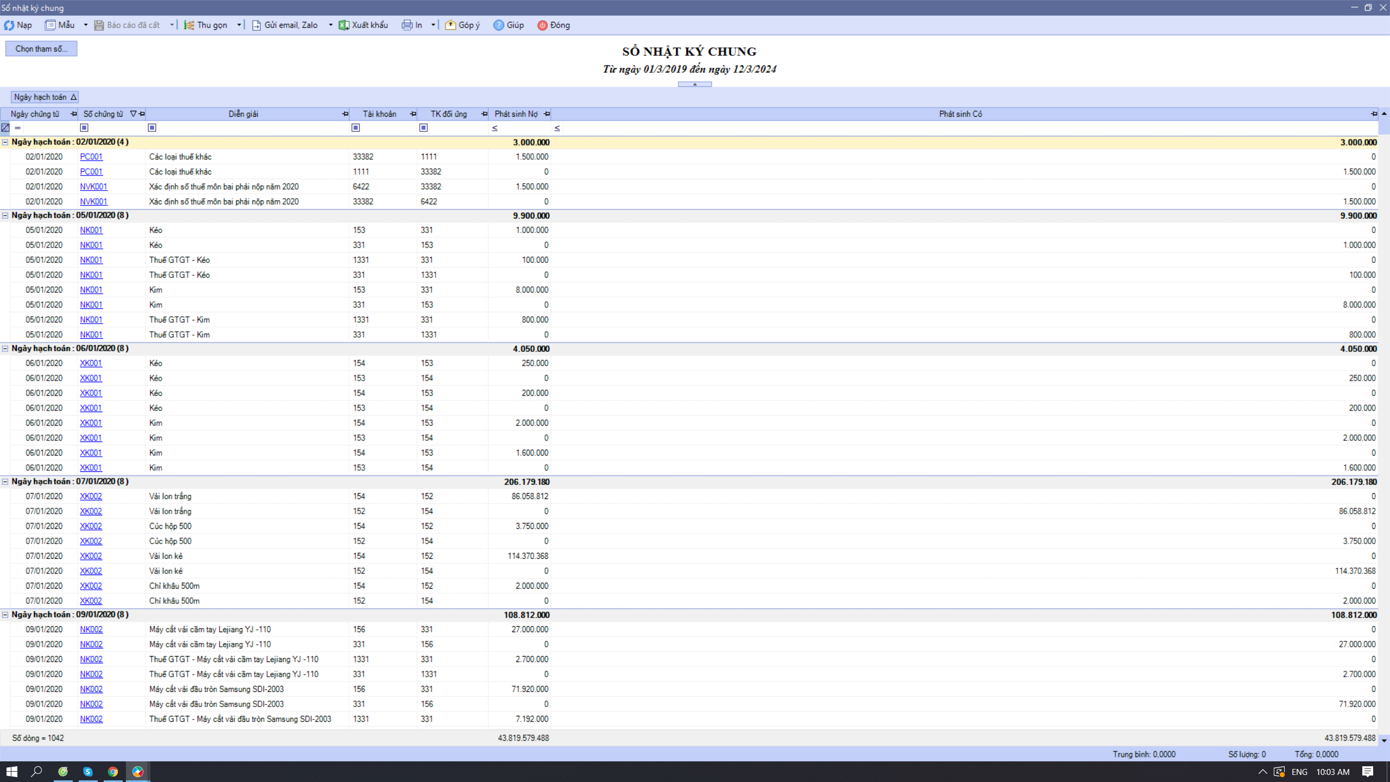1390x782 pixels.
Task: Open Giúp help icon
Action: (x=498, y=25)
